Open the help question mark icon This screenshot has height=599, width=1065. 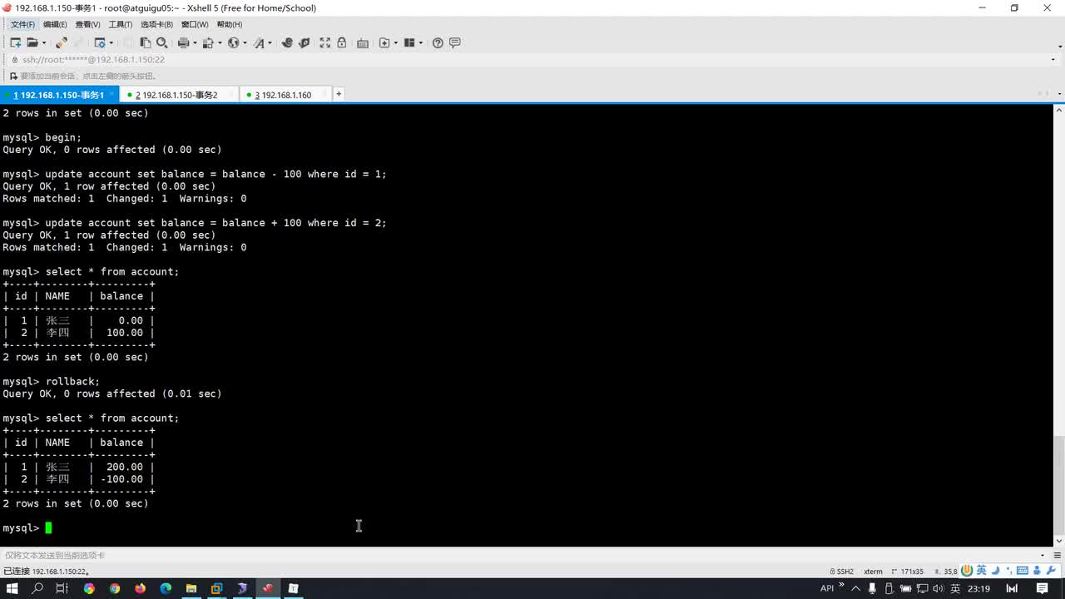point(438,42)
